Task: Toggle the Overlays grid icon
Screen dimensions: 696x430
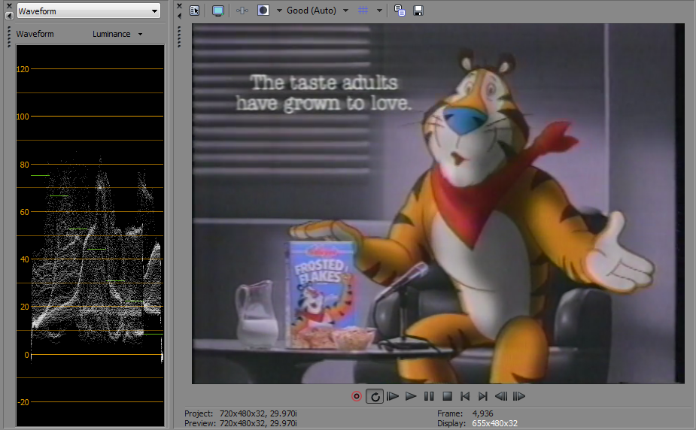Action: [x=363, y=11]
